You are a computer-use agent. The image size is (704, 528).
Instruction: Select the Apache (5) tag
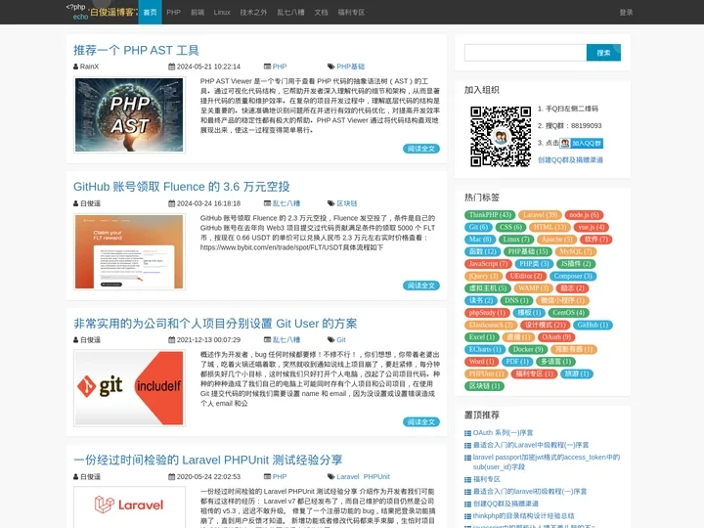[556, 240]
